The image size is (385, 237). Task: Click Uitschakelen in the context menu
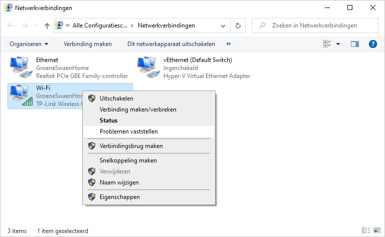[x=116, y=98]
